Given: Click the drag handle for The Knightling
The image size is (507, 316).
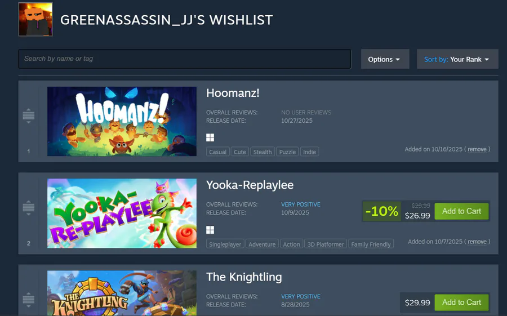Looking at the screenshot, I should click(29, 300).
